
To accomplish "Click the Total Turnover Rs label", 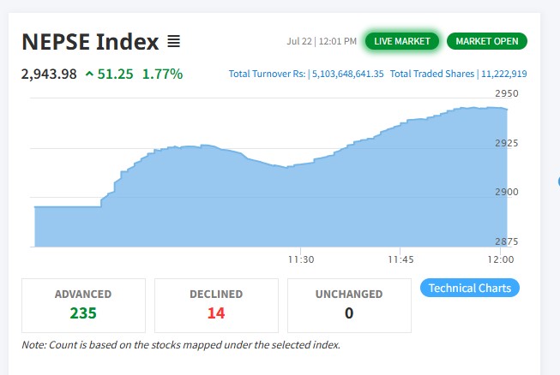I will (266, 74).
